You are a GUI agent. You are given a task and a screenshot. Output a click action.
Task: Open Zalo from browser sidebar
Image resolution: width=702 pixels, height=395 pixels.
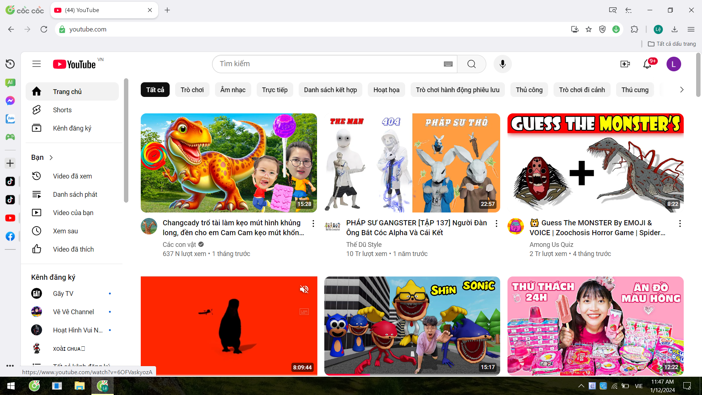click(x=10, y=118)
